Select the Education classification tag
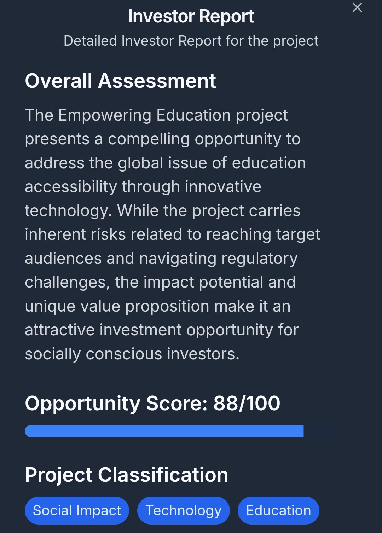382x533 pixels. 278,510
